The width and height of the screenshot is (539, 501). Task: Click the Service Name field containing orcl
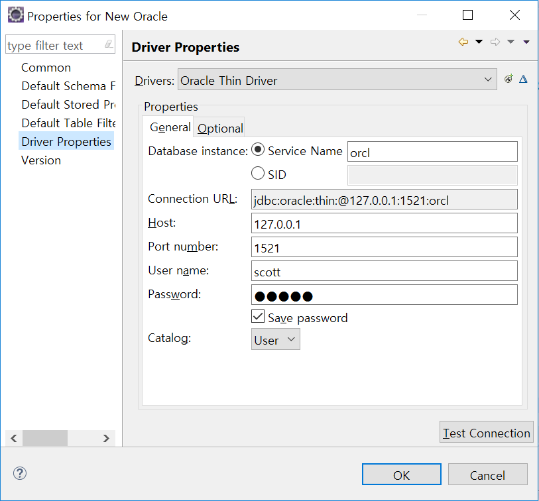point(432,152)
